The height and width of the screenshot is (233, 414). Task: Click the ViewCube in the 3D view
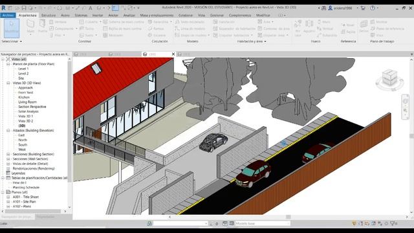(x=389, y=78)
